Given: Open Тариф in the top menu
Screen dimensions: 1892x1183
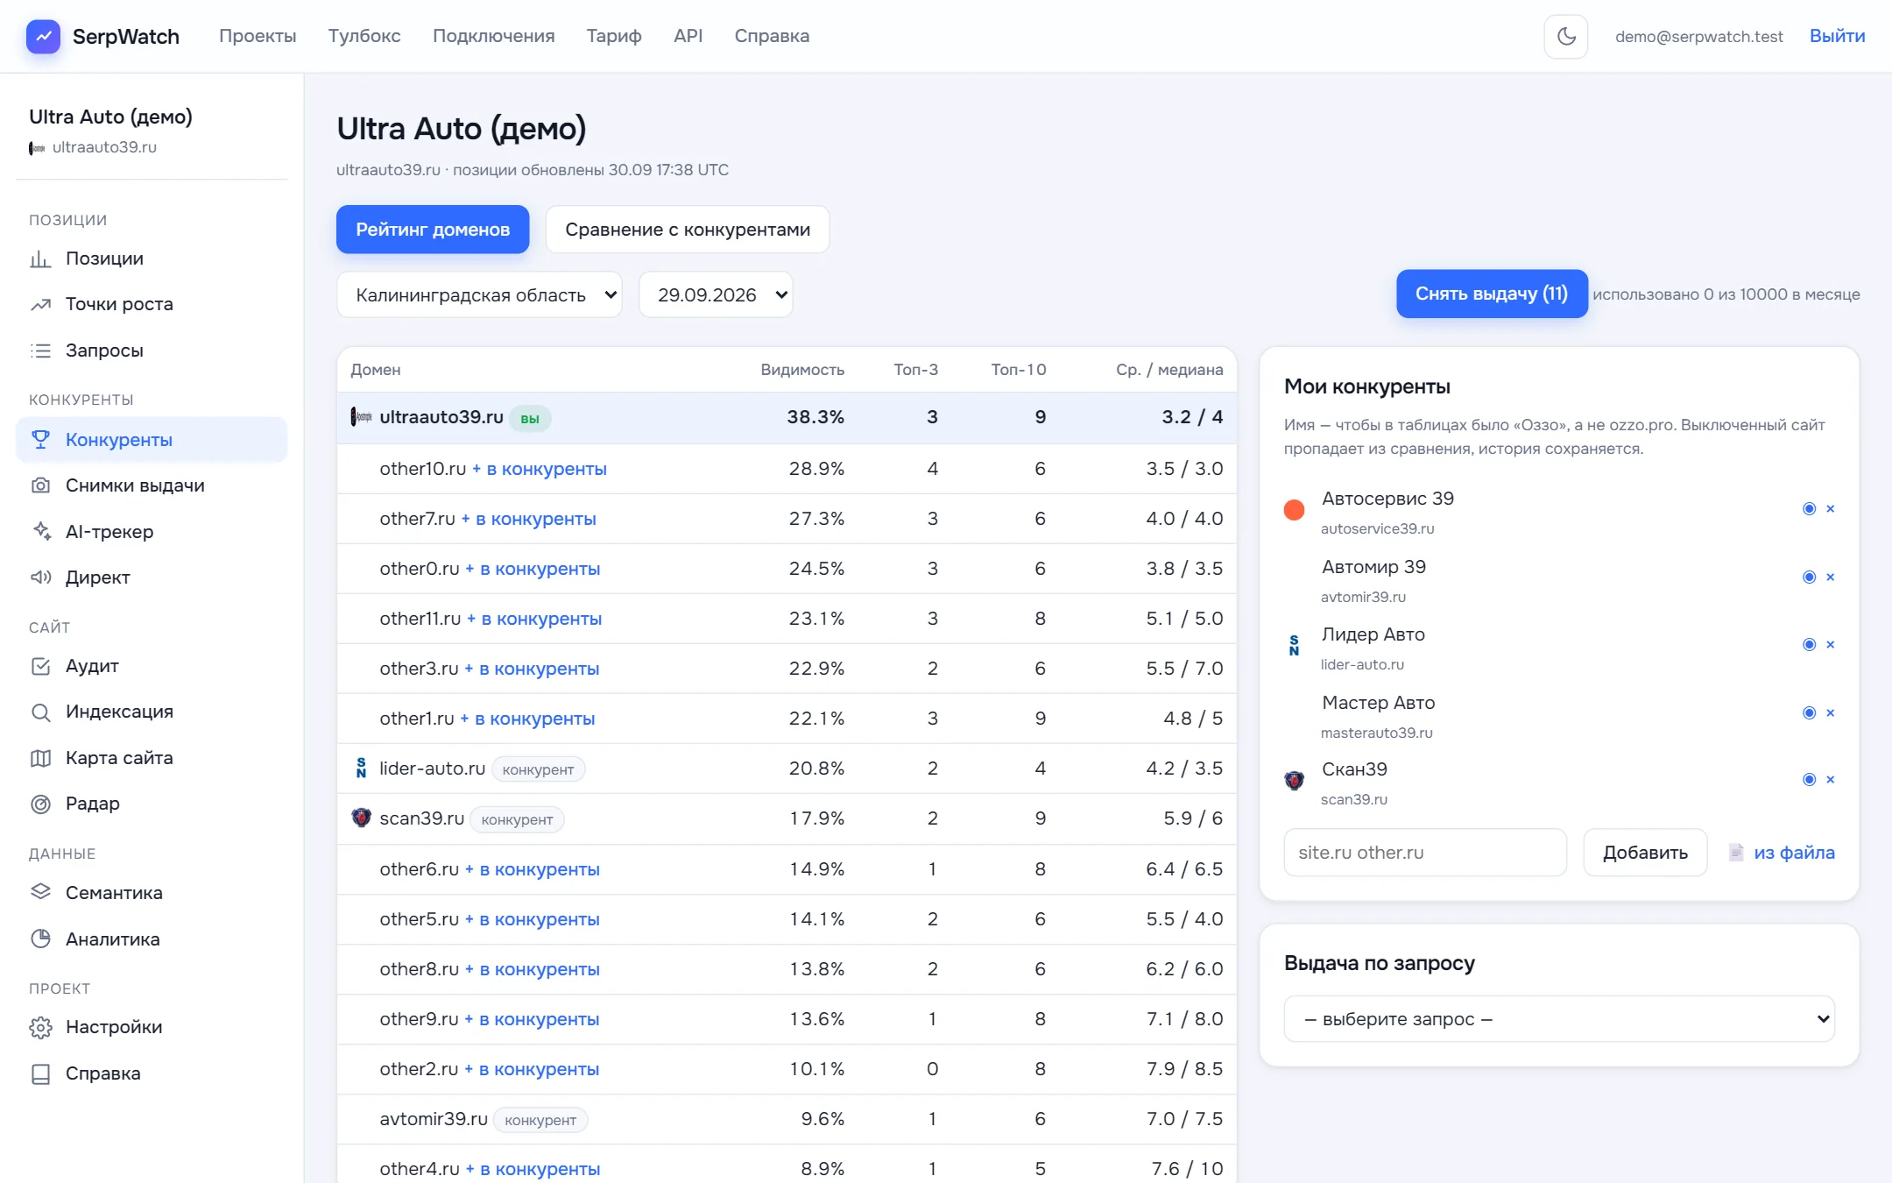Looking at the screenshot, I should click(614, 36).
